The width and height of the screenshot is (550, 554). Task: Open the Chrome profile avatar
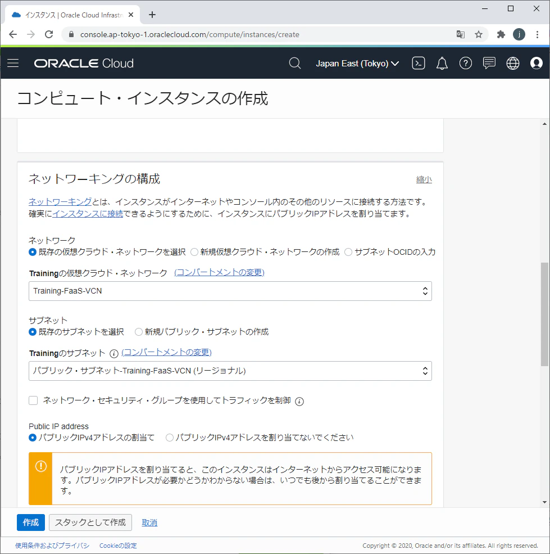click(519, 34)
